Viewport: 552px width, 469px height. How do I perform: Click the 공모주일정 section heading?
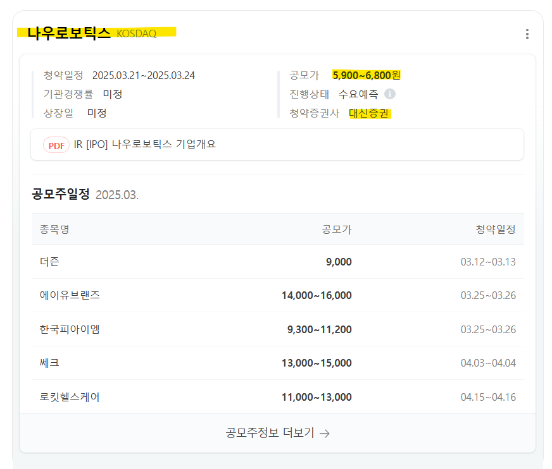click(61, 194)
